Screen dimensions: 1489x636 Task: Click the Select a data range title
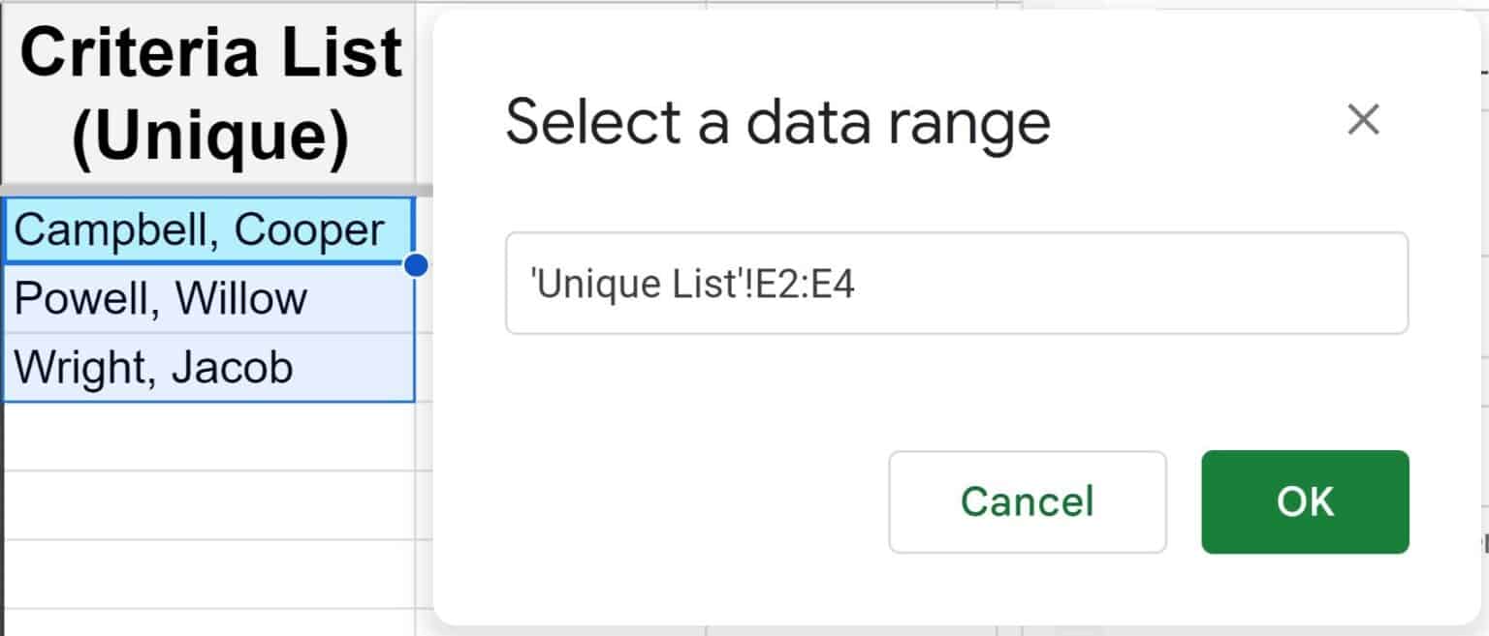[777, 121]
